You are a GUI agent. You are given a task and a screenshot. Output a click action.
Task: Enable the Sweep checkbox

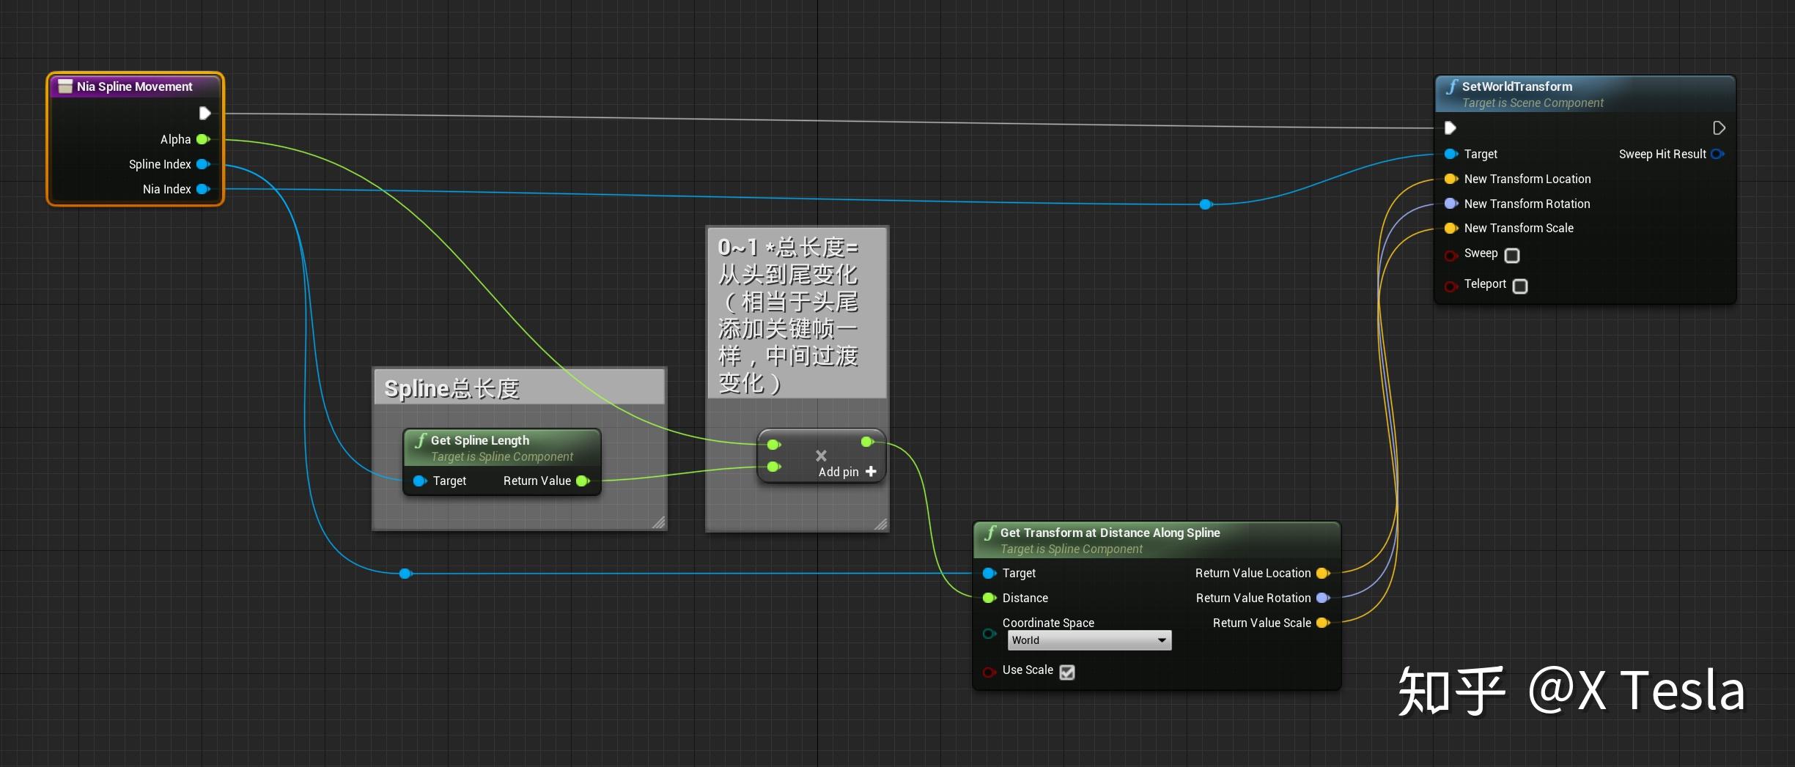click(x=1512, y=255)
